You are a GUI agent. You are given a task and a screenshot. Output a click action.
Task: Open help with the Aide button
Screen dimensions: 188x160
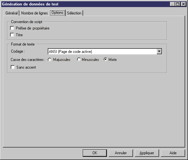pos(173,153)
